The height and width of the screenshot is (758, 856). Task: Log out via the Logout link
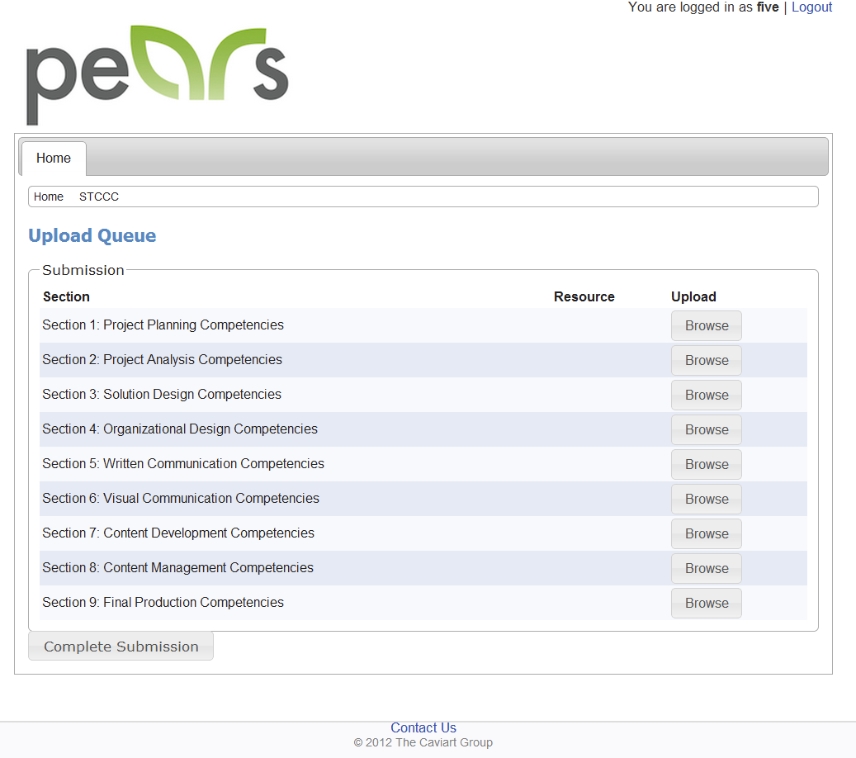pos(811,7)
